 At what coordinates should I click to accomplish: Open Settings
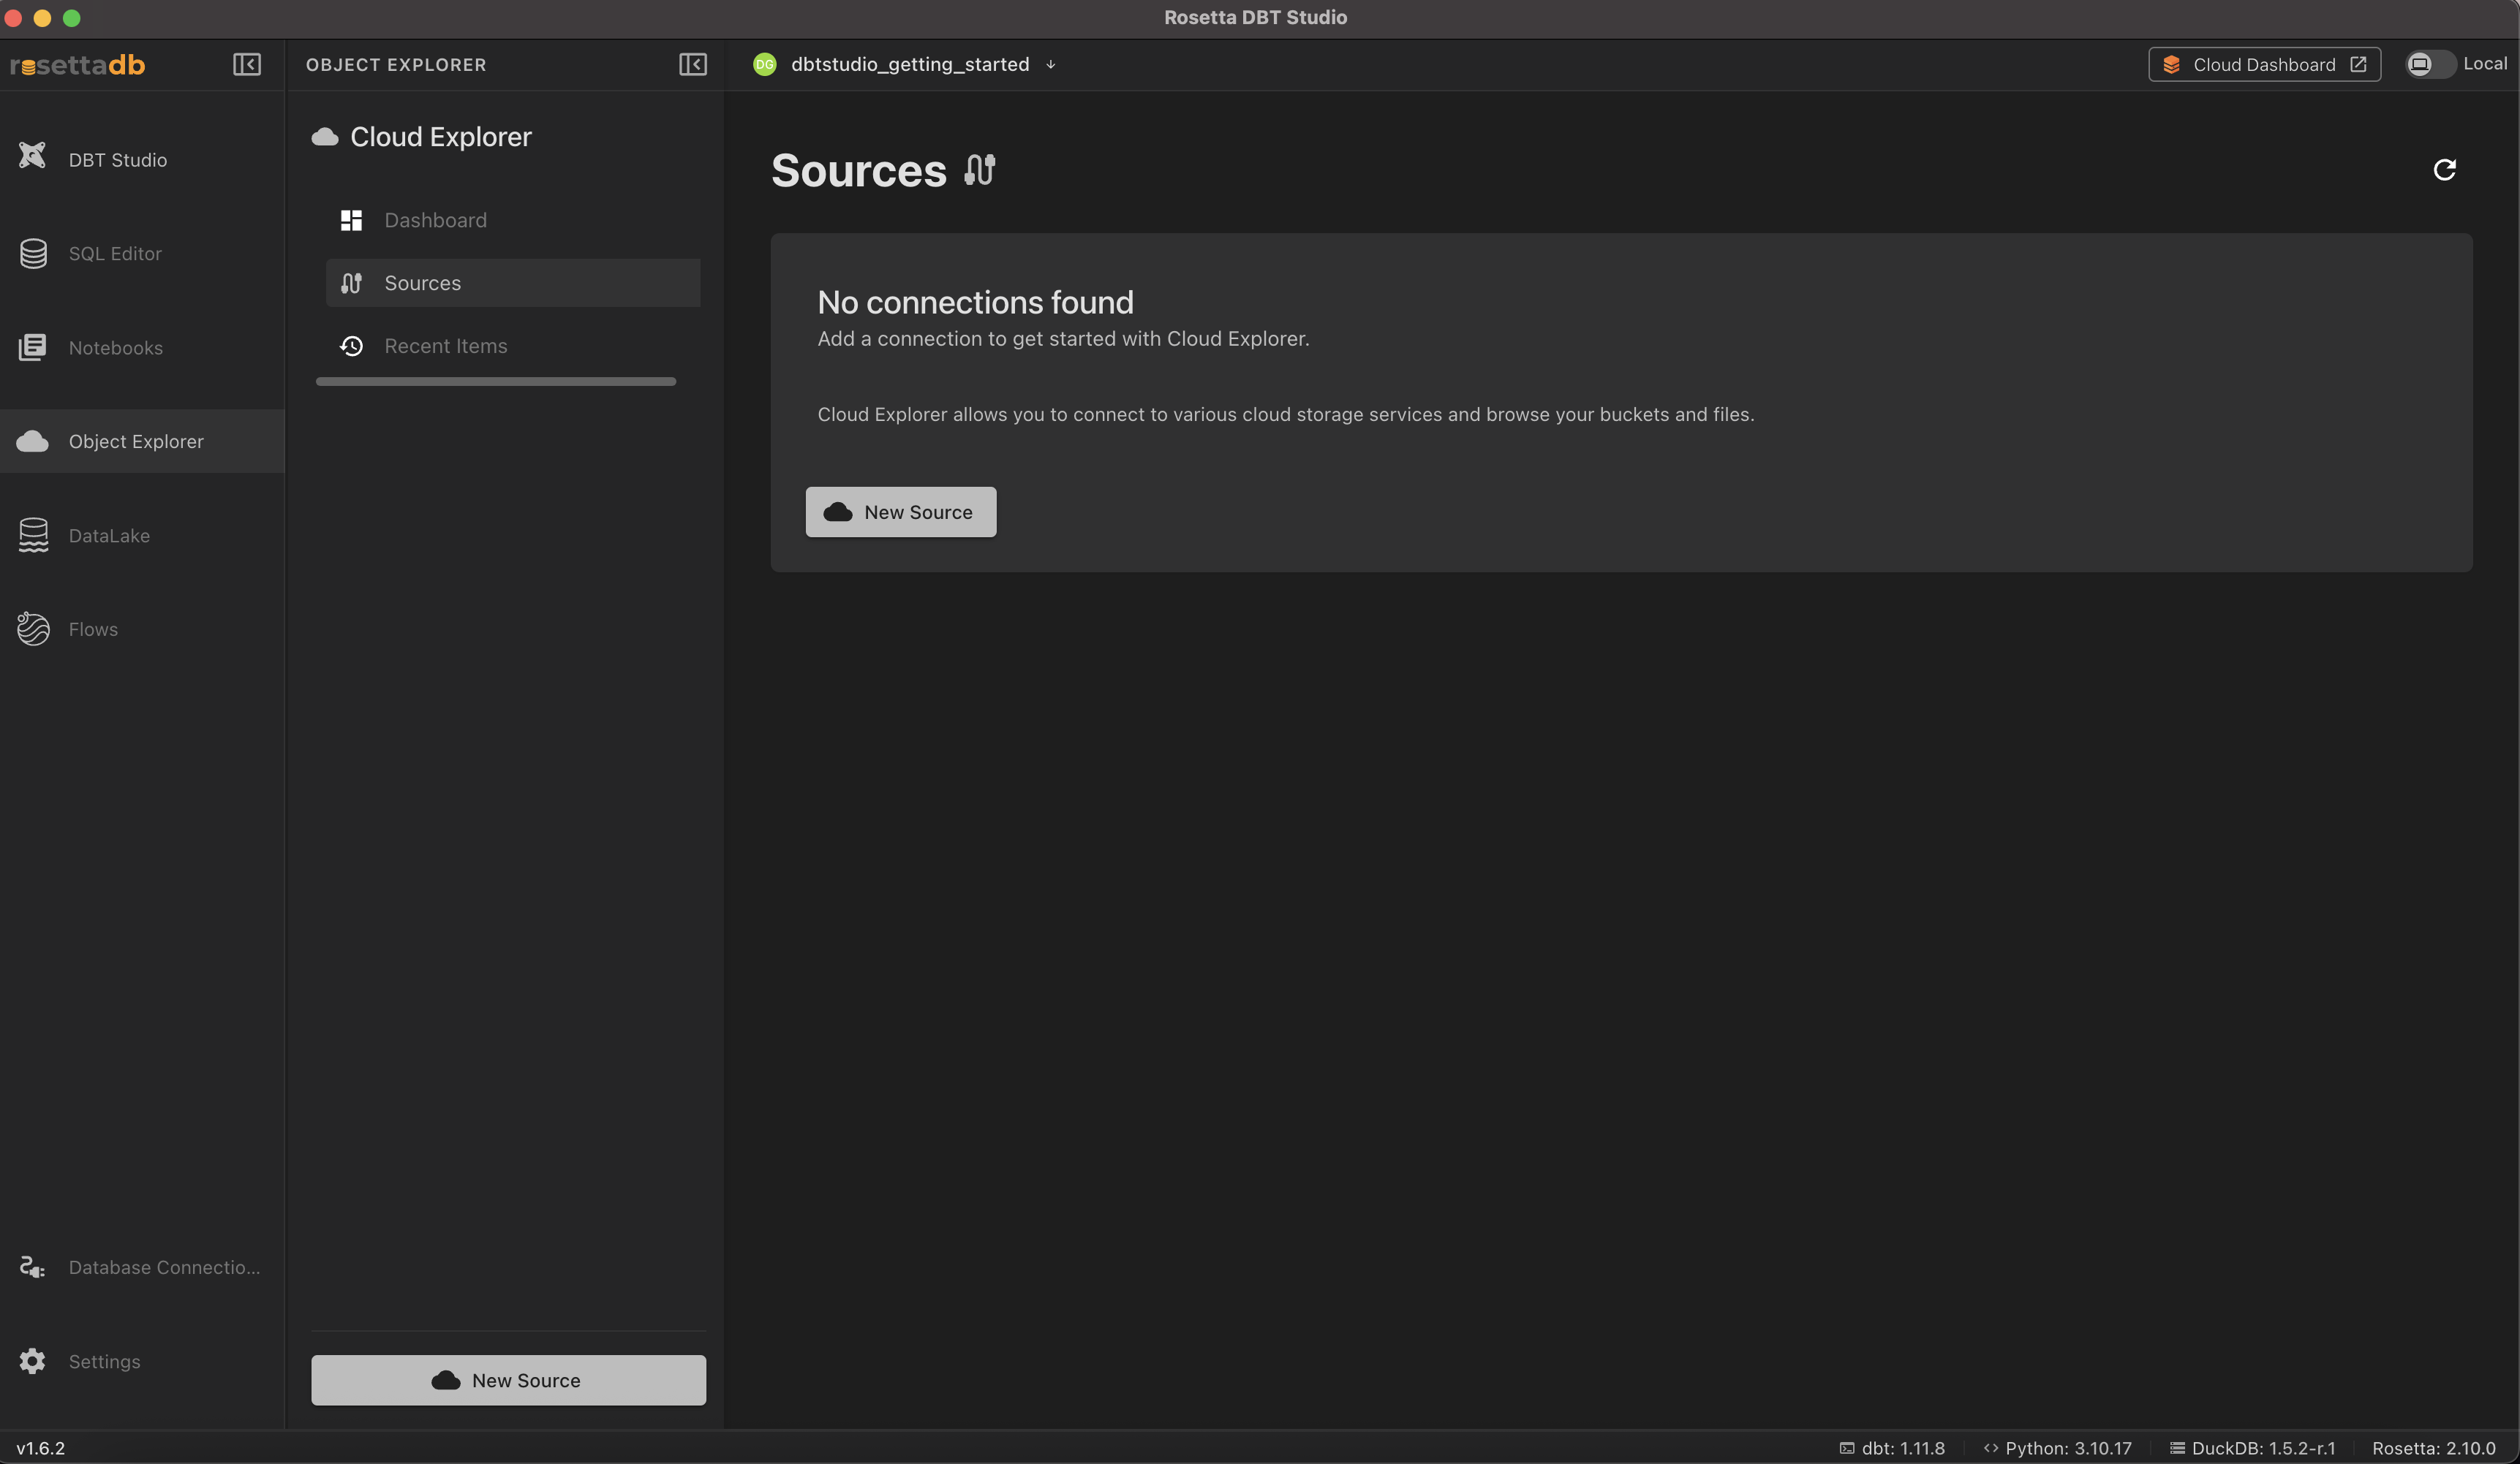pyautogui.click(x=142, y=1361)
